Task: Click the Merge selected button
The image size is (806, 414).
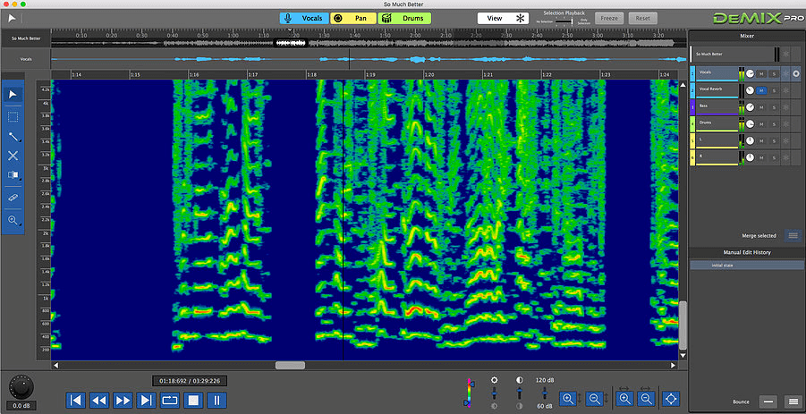Action: tap(793, 235)
